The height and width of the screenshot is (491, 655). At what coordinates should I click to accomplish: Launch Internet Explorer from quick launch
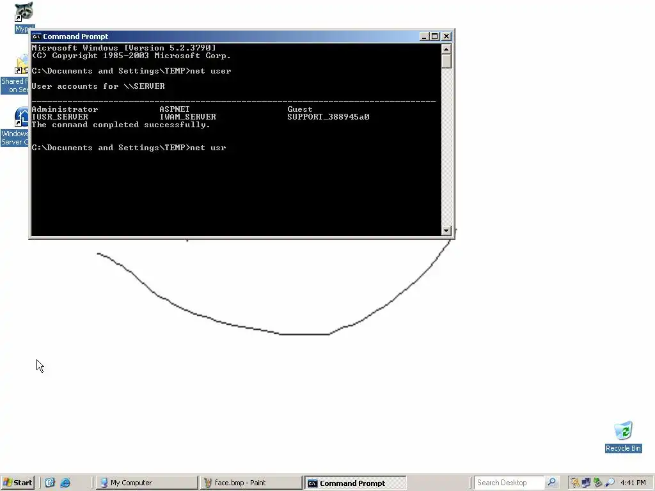coord(65,483)
